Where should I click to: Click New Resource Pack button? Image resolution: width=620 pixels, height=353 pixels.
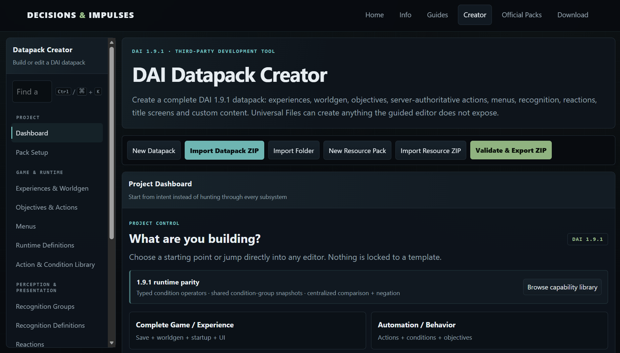coord(357,150)
